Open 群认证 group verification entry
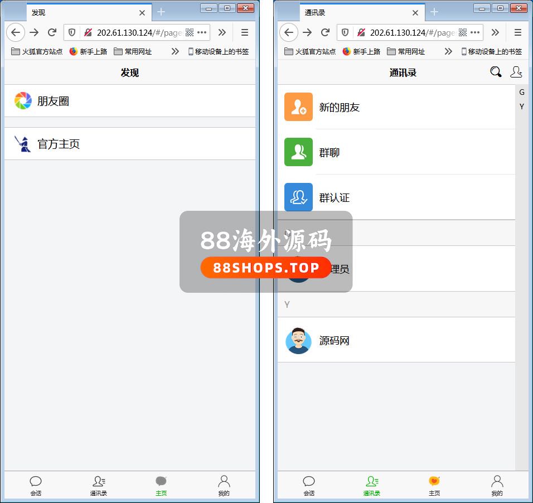The height and width of the screenshot is (503, 533). tap(334, 197)
